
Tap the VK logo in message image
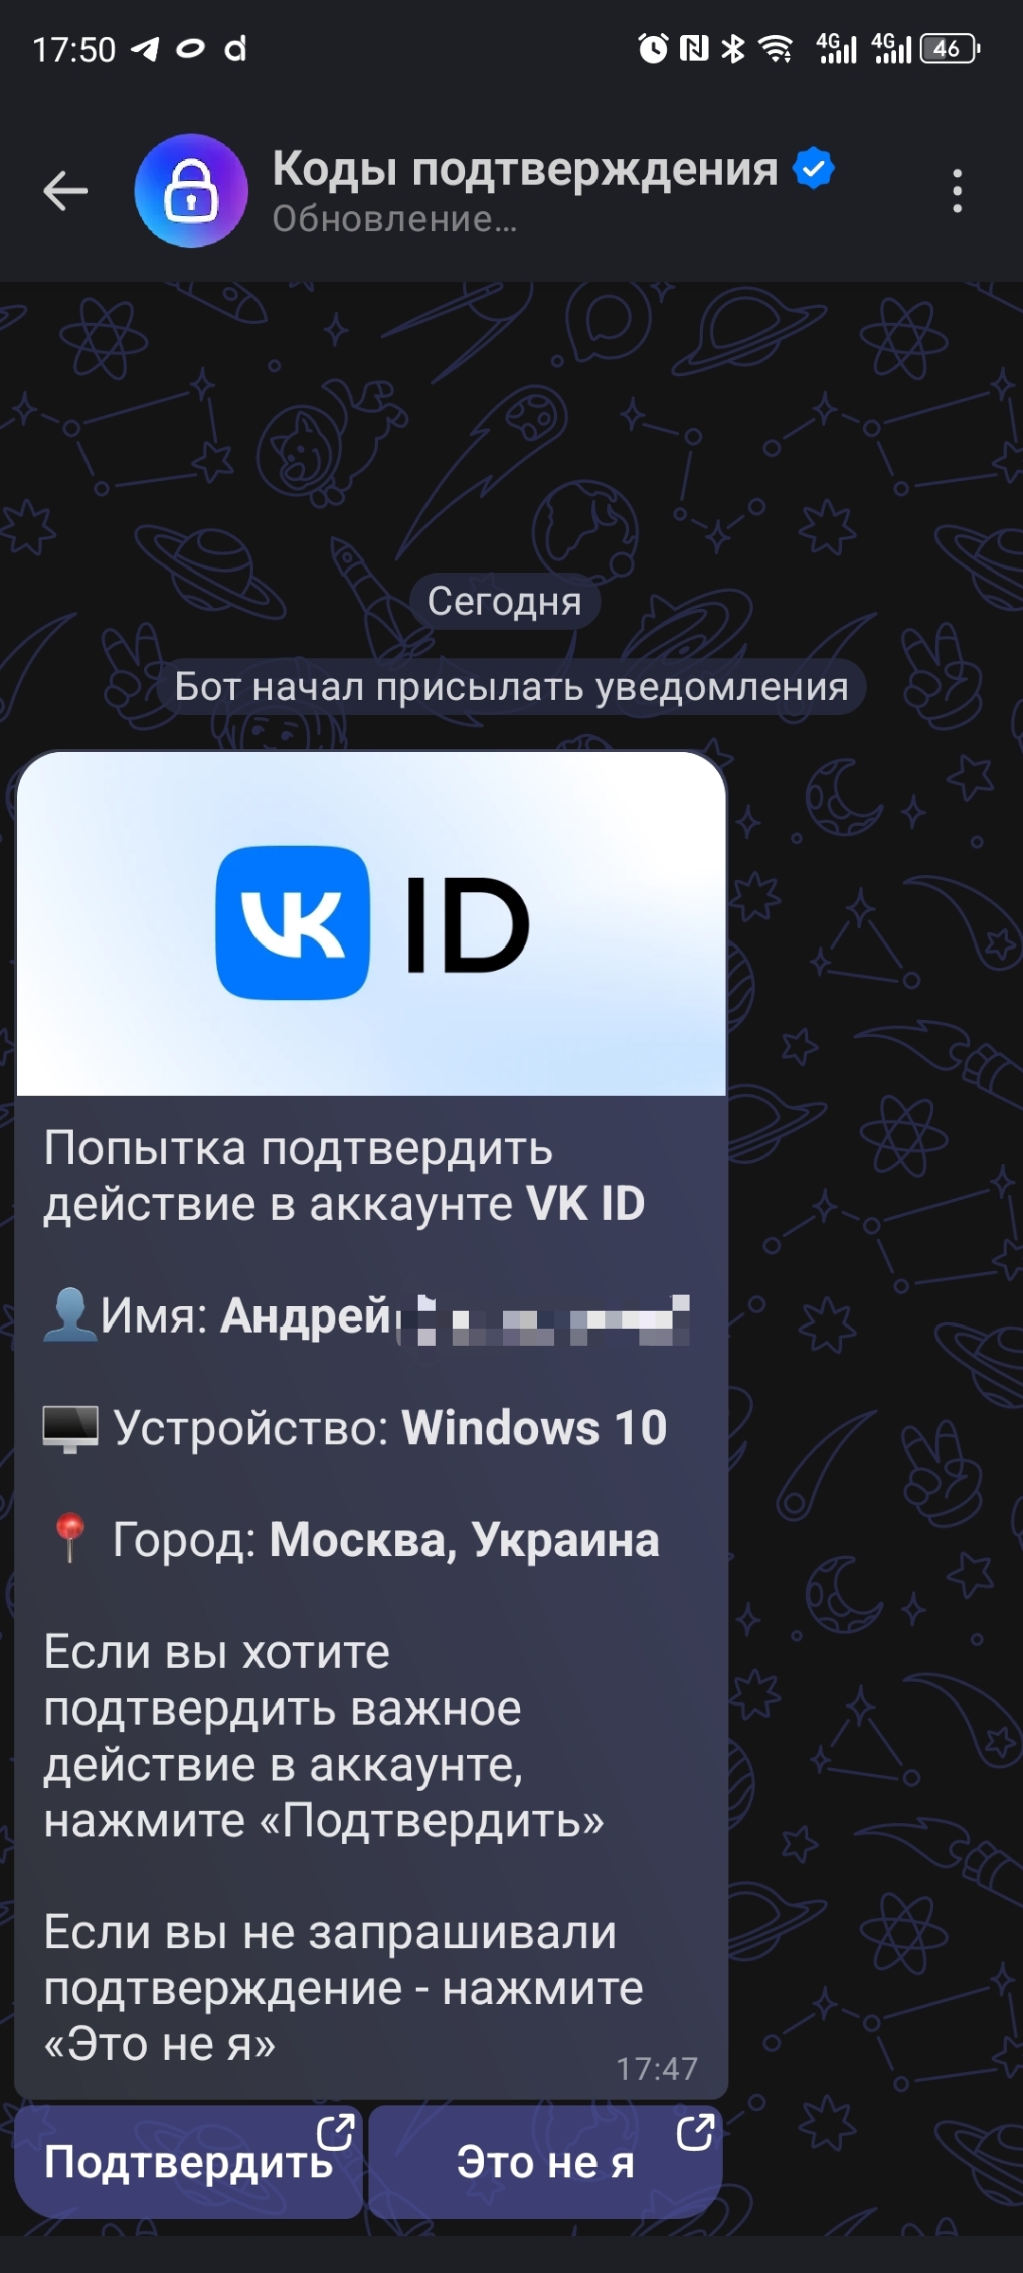coord(293,922)
